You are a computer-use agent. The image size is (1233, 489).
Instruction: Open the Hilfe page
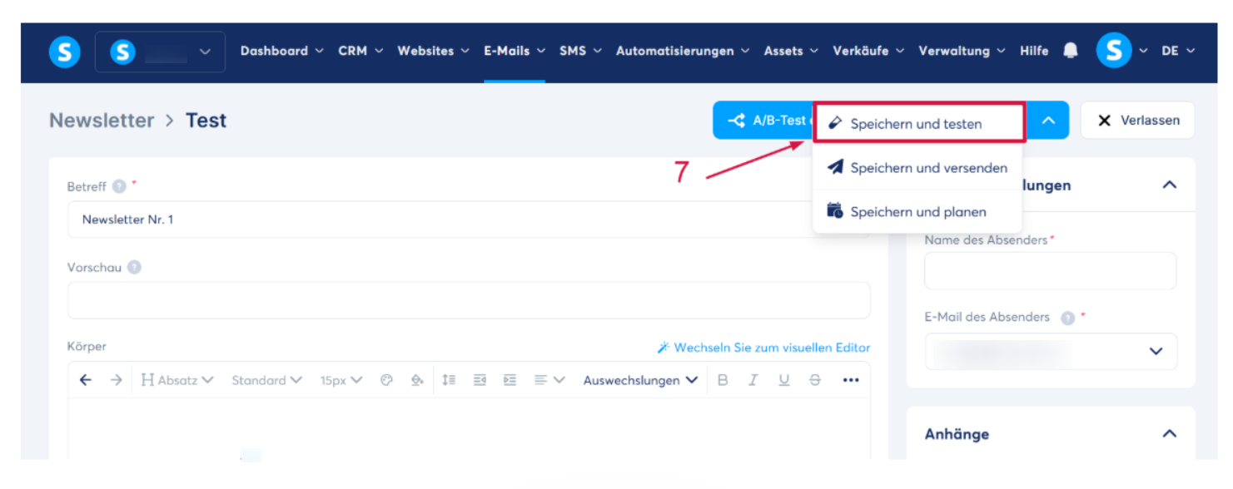click(1034, 51)
